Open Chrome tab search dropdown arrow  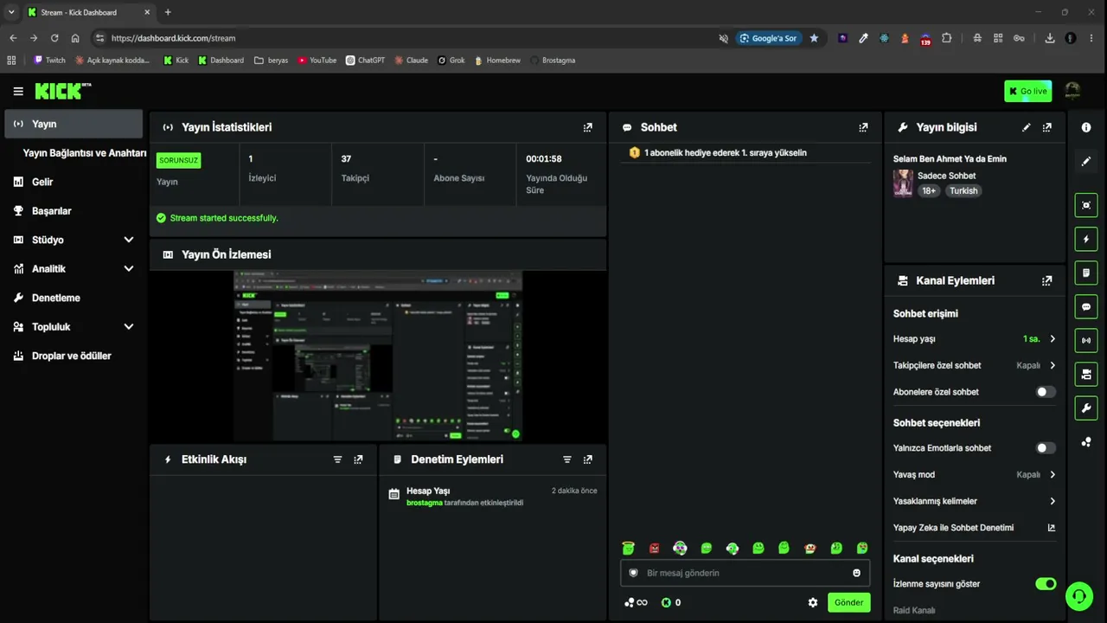(x=11, y=12)
